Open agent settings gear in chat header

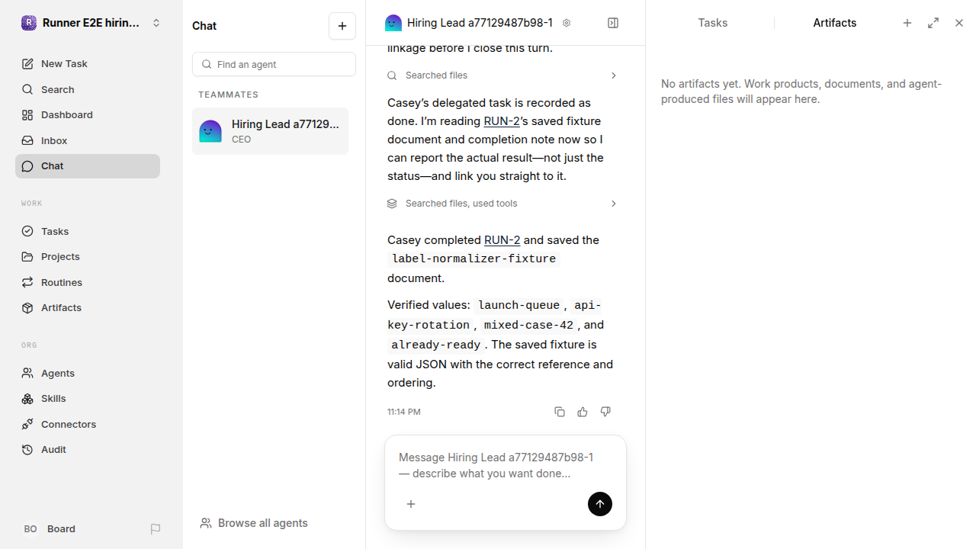click(567, 23)
